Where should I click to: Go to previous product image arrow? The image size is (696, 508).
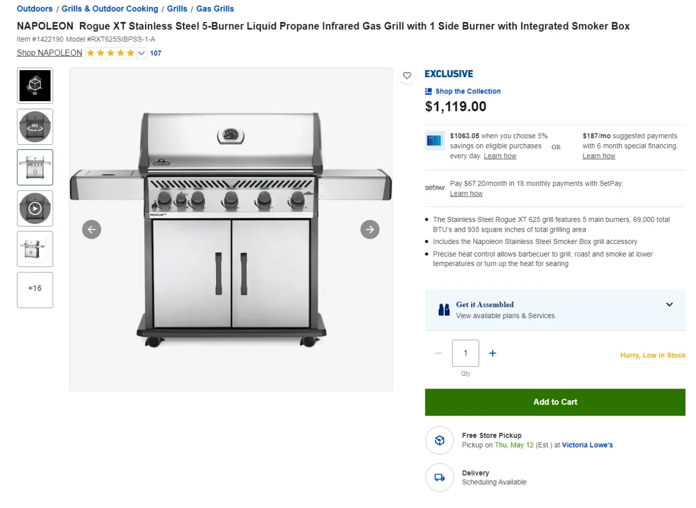(x=92, y=230)
